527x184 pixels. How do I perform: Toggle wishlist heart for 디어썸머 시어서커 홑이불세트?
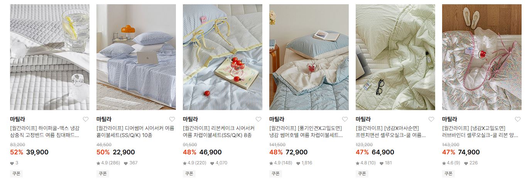[x=172, y=119]
